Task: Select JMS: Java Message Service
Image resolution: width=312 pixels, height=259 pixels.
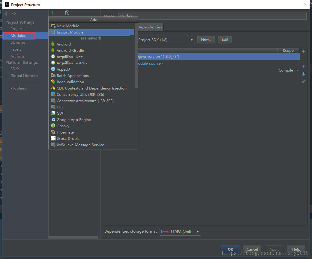Action: point(91,145)
